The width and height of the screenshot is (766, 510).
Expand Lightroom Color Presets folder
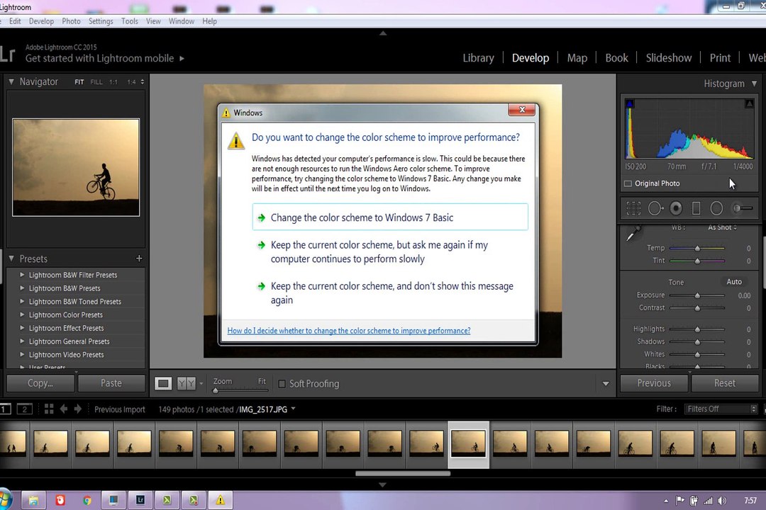[22, 314]
